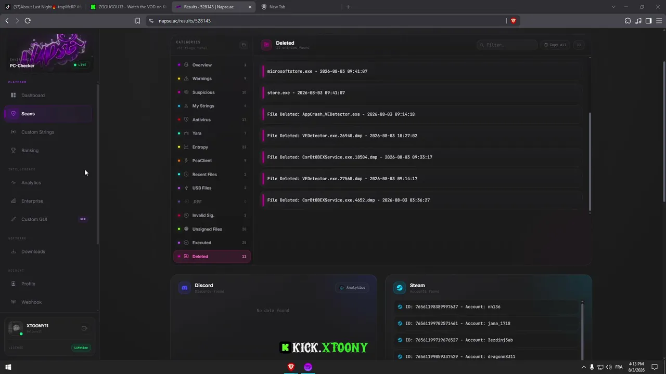
Task: Click the Filter input field
Action: click(507, 45)
